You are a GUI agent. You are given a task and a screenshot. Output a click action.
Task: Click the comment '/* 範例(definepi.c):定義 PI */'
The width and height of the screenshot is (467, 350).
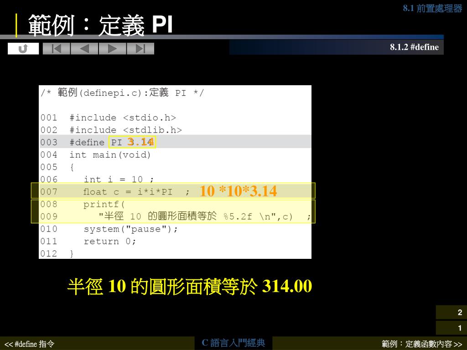coord(122,93)
